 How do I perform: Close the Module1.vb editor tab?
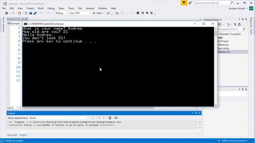tap(26, 19)
